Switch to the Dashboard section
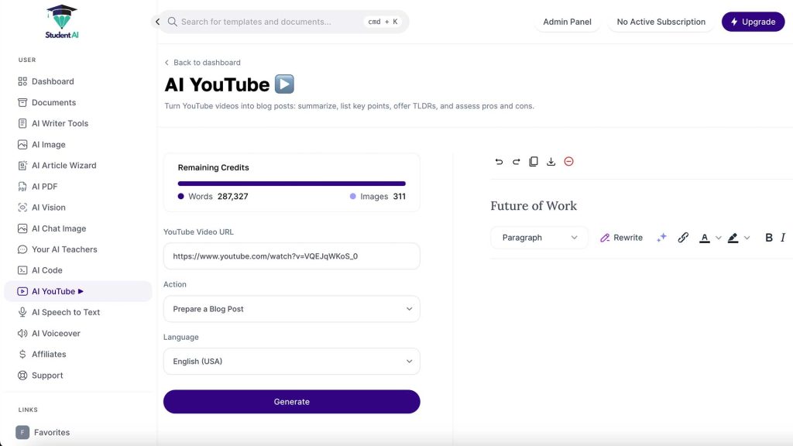 [53, 81]
